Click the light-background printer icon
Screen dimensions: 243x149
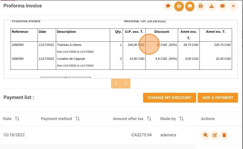(x=201, y=6)
